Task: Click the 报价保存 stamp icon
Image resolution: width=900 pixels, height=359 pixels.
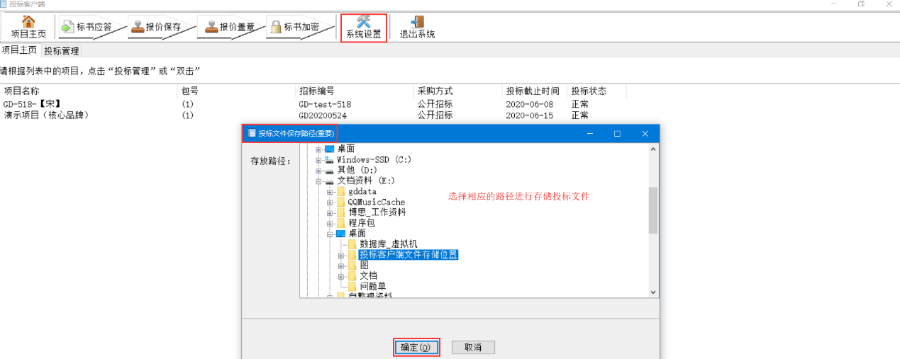Action: pyautogui.click(x=138, y=27)
